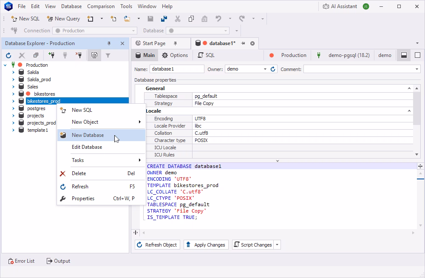This screenshot has width=425, height=278.
Task: Toggle the full view layout button
Action: [417, 55]
